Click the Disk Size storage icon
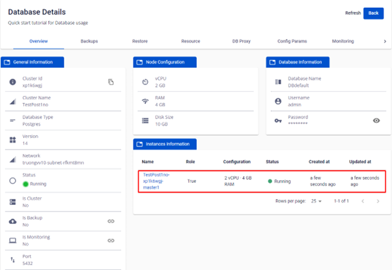392x270 pixels. 145,120
